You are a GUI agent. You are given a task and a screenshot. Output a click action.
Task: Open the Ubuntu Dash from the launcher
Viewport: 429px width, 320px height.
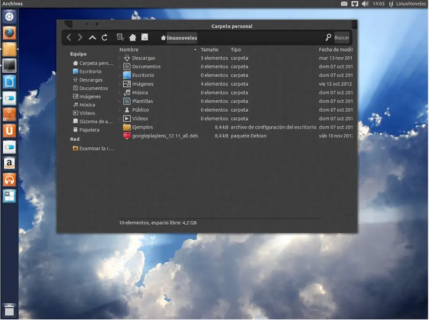[9, 16]
